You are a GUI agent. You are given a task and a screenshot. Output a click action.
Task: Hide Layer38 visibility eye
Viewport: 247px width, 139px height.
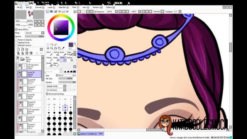point(20,80)
